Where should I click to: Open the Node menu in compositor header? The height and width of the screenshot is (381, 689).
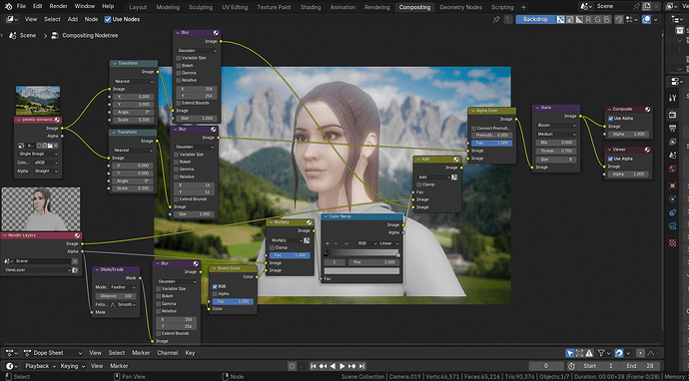coord(91,19)
